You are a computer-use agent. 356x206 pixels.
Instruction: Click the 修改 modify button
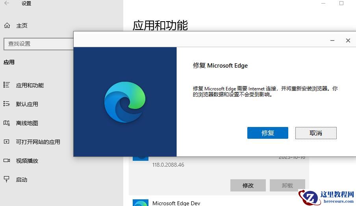[248, 186]
